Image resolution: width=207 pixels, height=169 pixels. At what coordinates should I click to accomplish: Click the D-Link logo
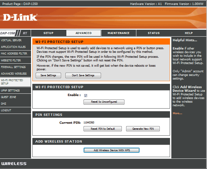point(20,17)
